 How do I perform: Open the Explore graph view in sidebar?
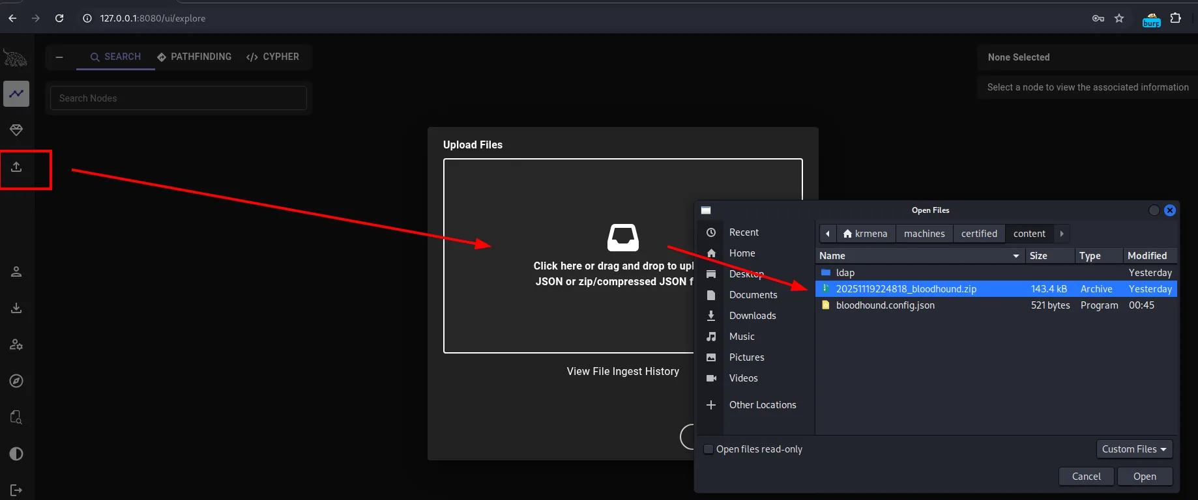tap(16, 94)
